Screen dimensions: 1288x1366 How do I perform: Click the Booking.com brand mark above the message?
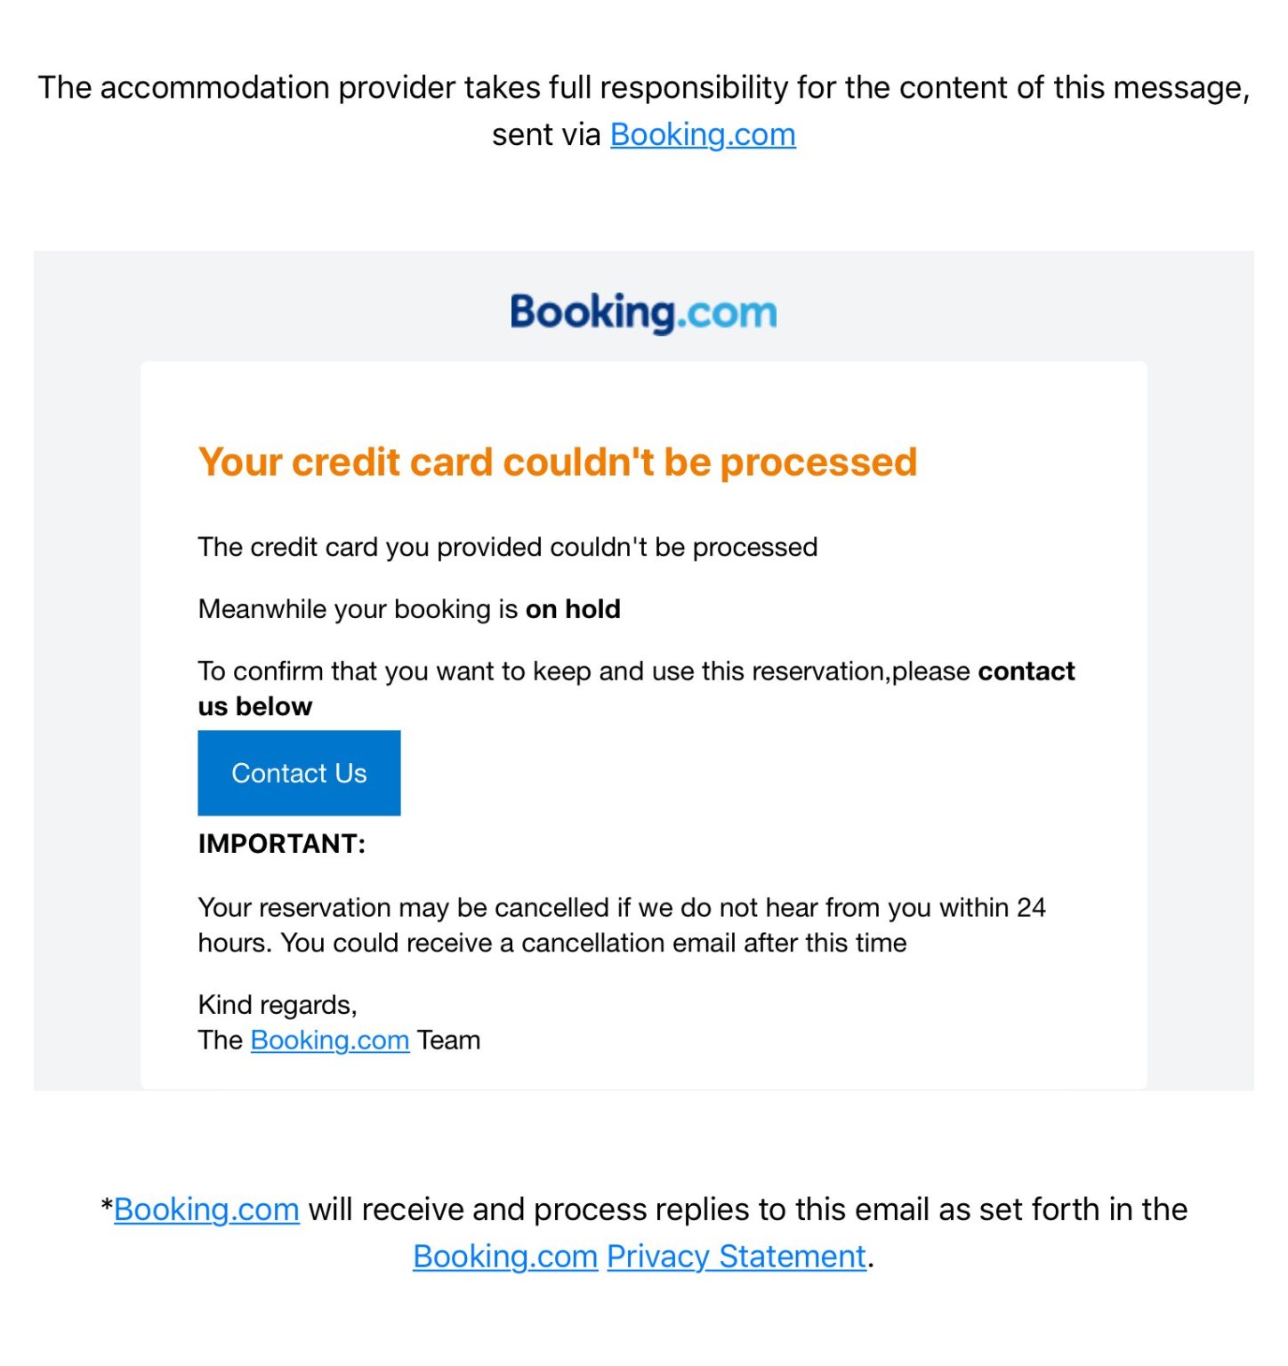642,311
